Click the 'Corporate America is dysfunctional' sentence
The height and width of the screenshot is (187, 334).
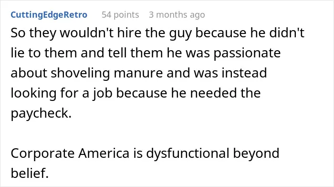[145, 163]
